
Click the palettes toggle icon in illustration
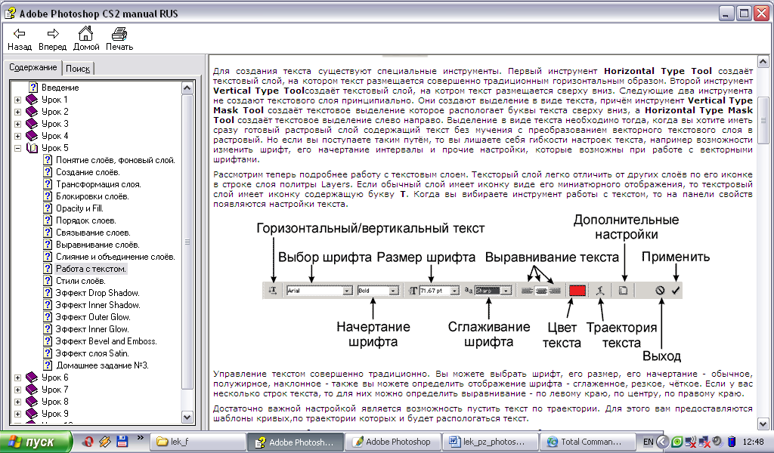coord(623,291)
